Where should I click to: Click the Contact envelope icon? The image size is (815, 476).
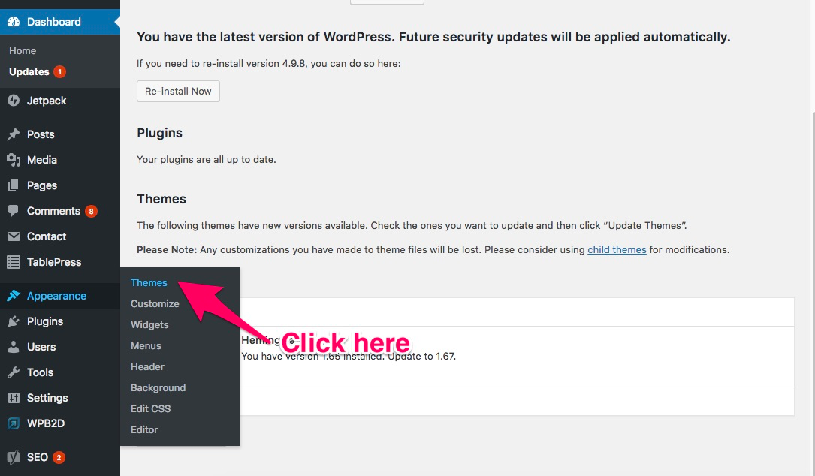click(x=14, y=236)
